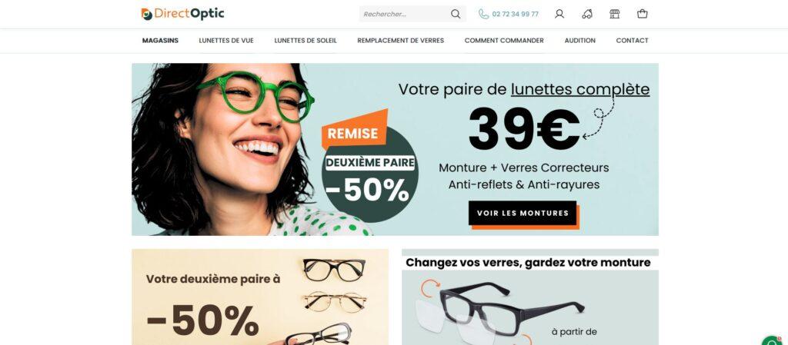Click the phone handset icon
Image resolution: width=788 pixels, height=345 pixels.
pyautogui.click(x=483, y=14)
